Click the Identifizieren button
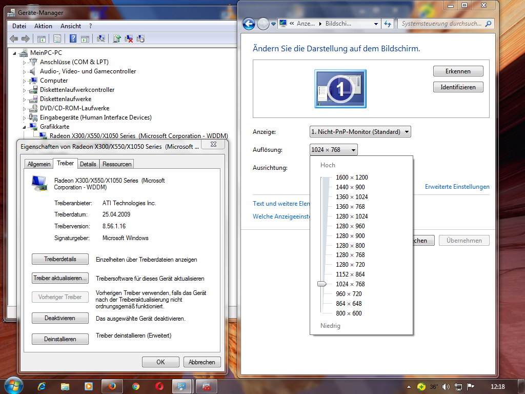The image size is (525, 394). [458, 87]
